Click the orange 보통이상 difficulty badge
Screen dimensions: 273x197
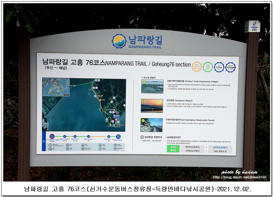pos(197,67)
